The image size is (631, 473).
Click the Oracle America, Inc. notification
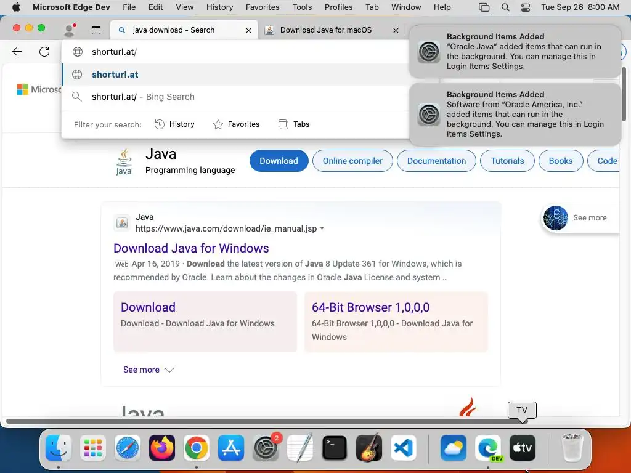(x=515, y=114)
